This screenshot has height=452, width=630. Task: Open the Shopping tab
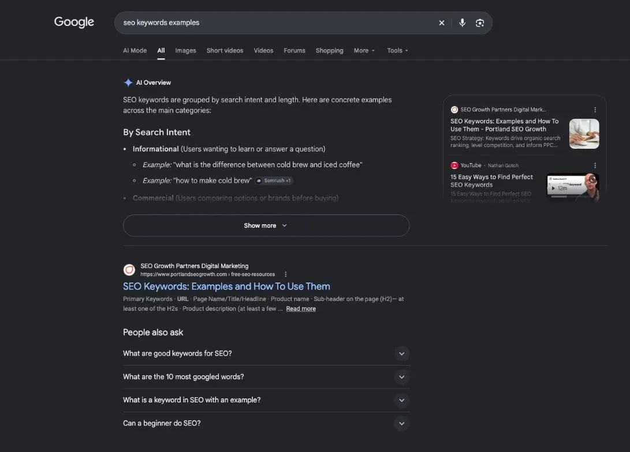pyautogui.click(x=330, y=51)
